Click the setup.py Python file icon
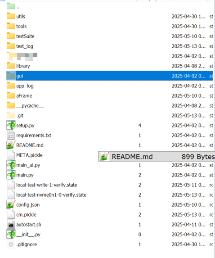Image resolution: width=215 pixels, height=258 pixels. pos(11,125)
